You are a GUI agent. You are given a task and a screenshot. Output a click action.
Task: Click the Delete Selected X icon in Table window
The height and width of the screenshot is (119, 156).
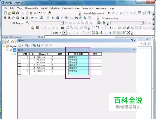[x=51, y=45]
